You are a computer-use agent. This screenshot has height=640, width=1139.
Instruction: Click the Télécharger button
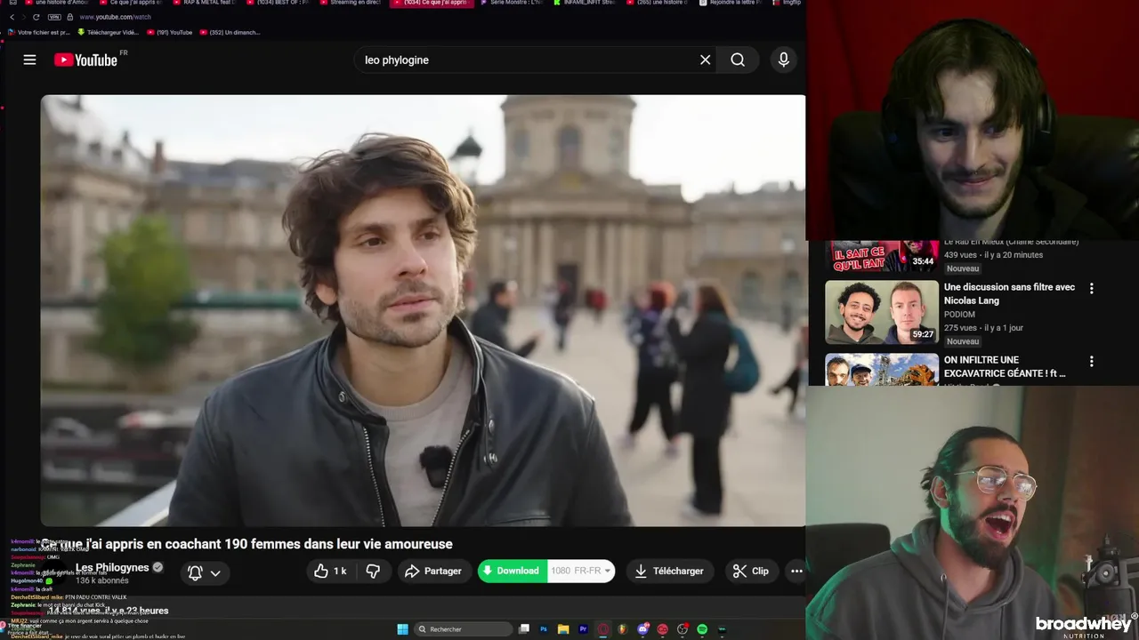(x=669, y=571)
